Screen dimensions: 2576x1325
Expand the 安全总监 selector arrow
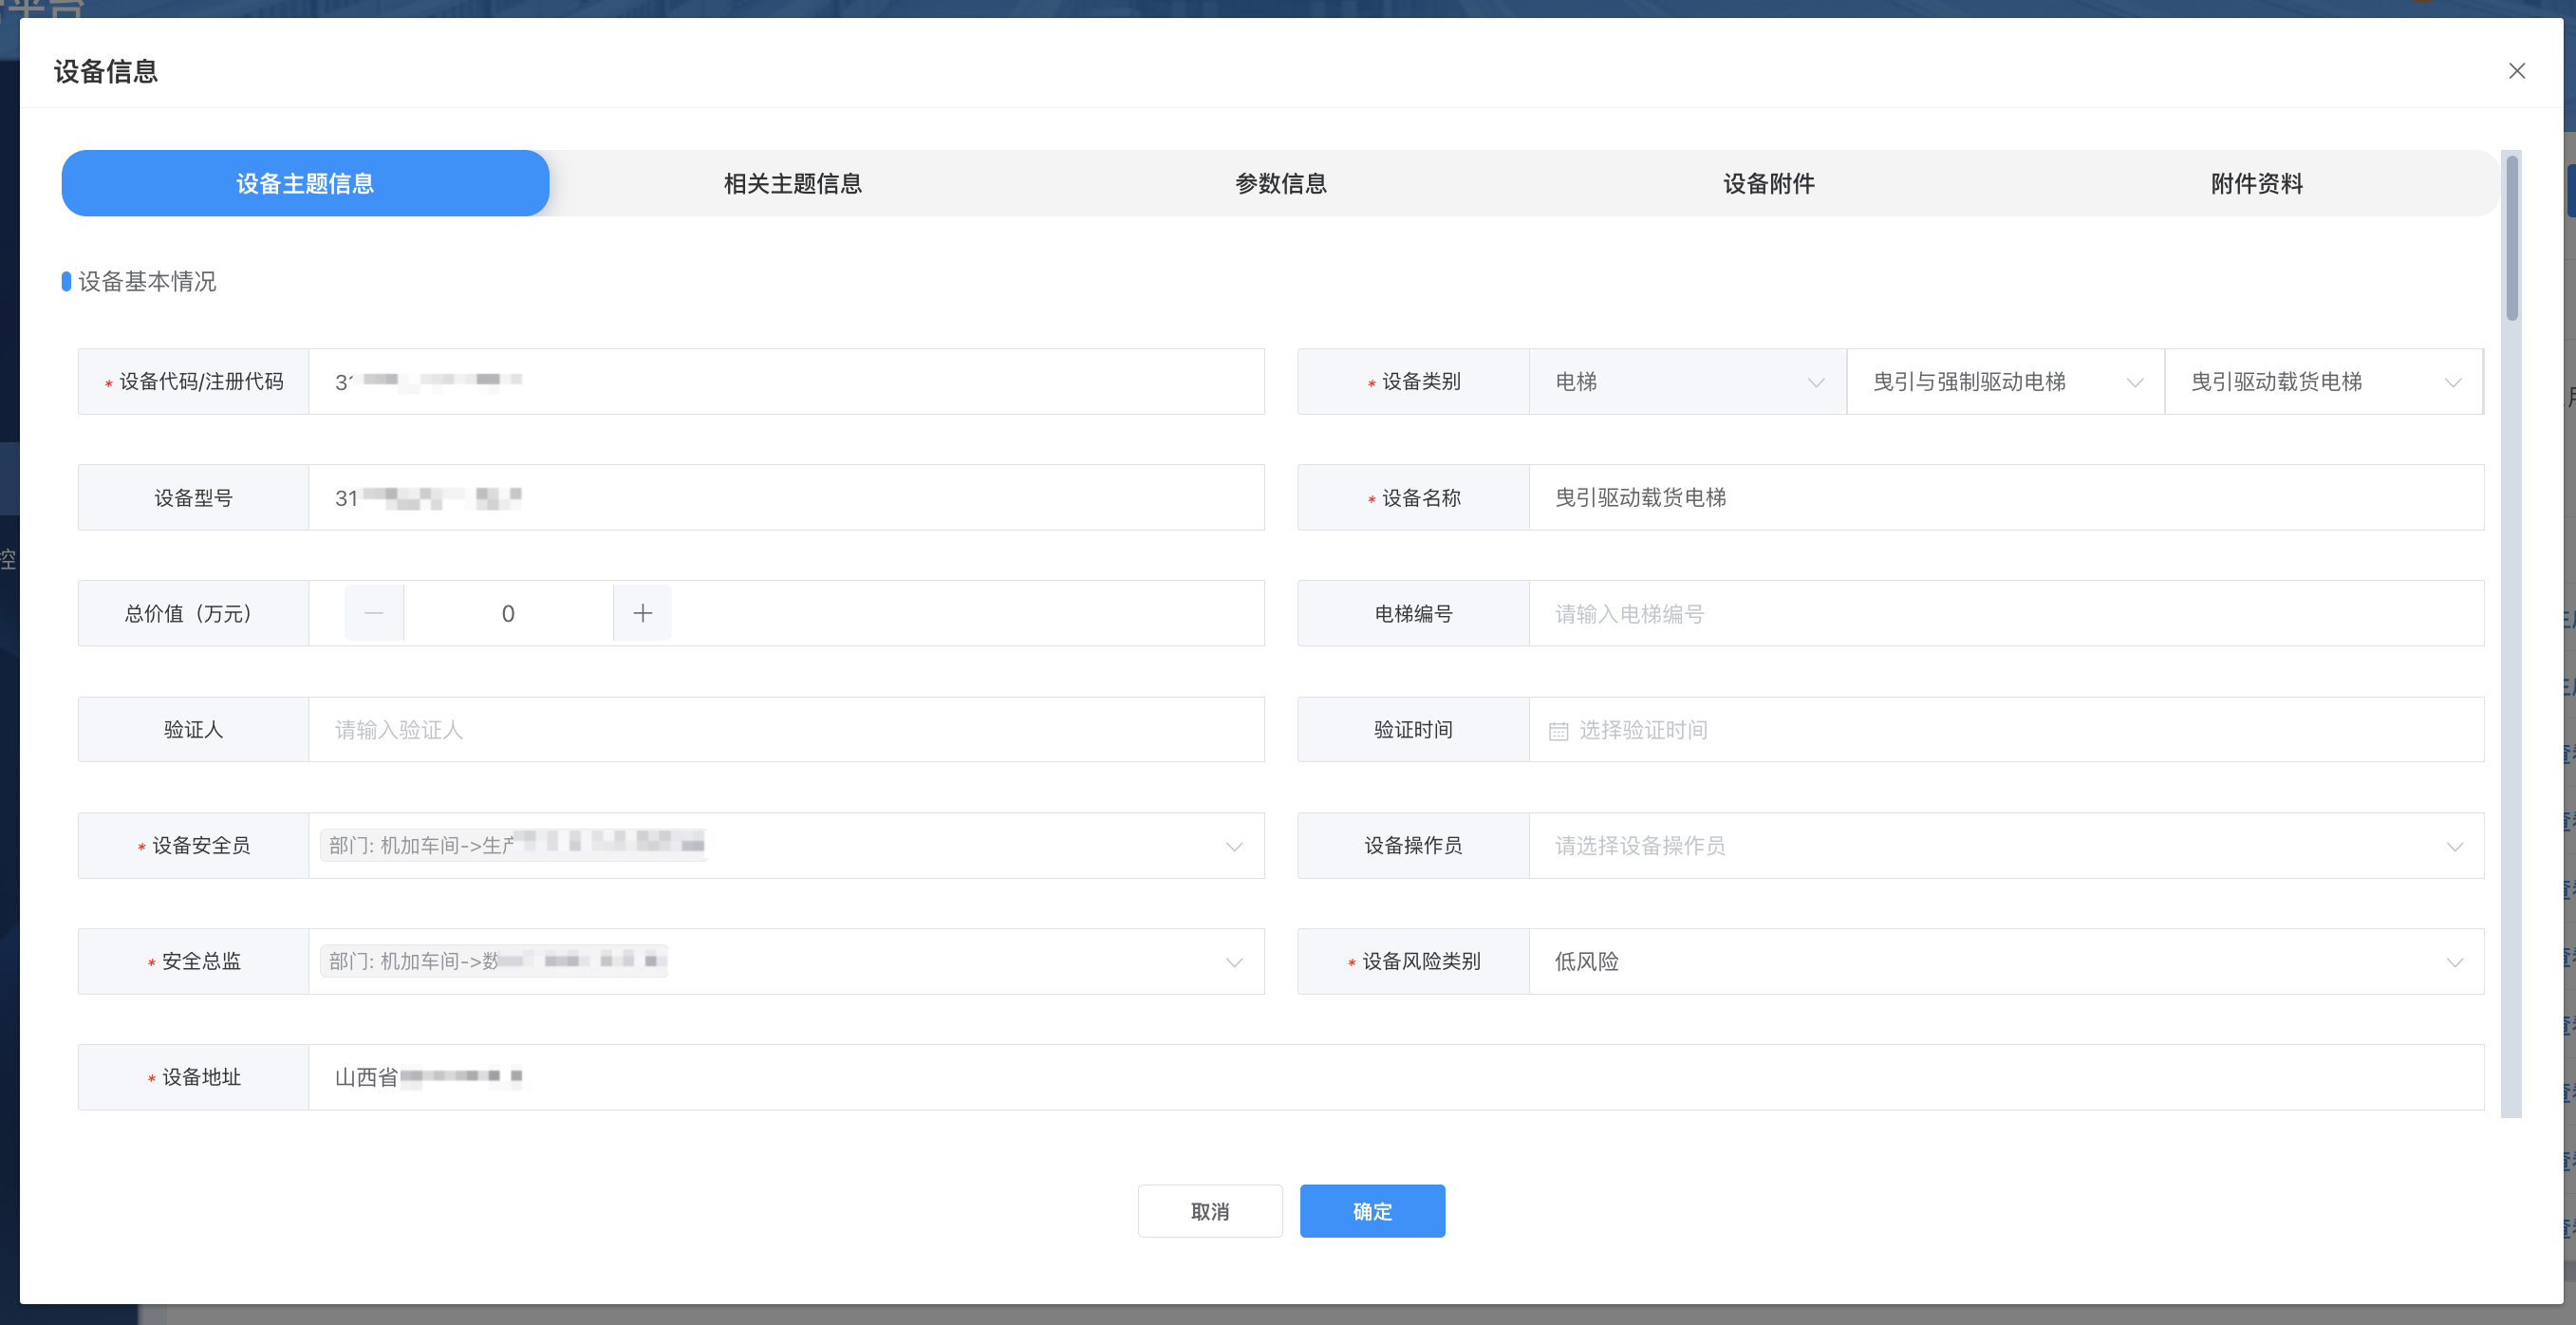[x=1234, y=963]
